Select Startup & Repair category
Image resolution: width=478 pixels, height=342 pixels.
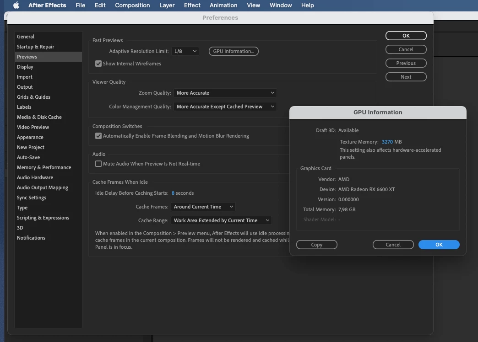point(49,47)
